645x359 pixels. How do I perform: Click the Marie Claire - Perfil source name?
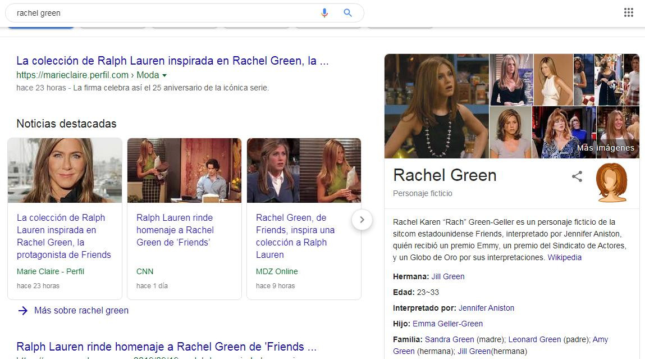[x=50, y=271]
